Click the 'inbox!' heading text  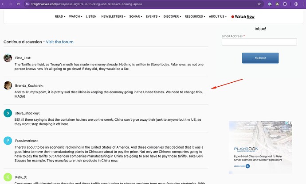click(260, 29)
